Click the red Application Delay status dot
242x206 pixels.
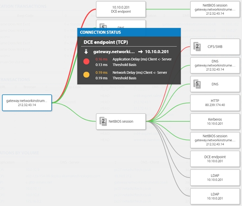tap(86, 62)
